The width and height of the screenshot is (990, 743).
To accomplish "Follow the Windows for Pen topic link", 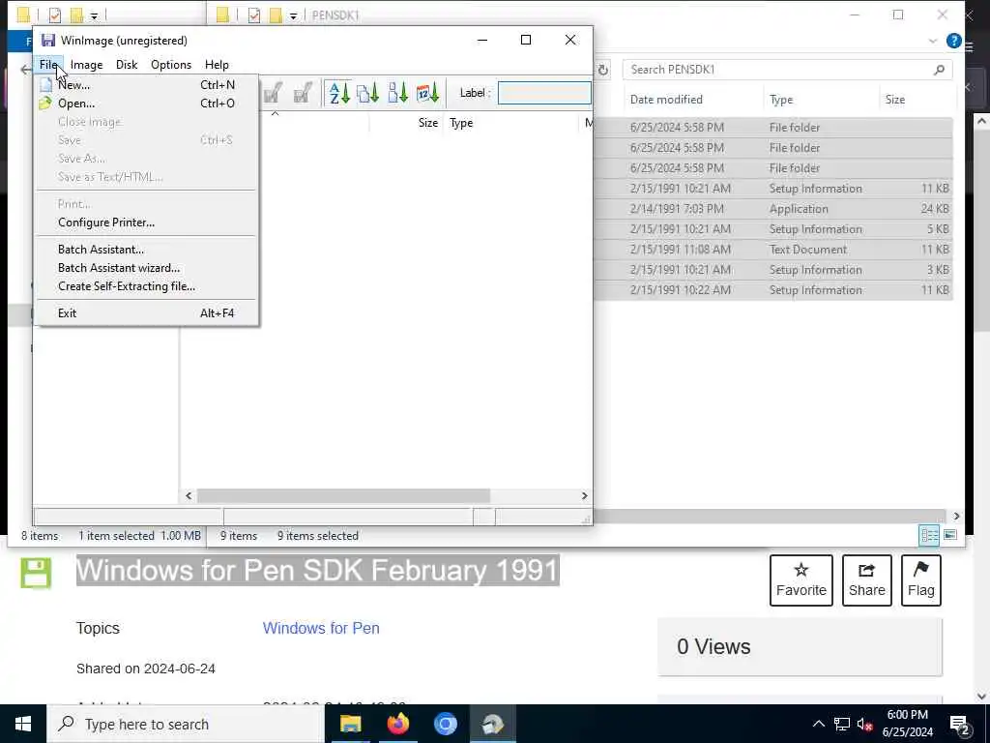I will tap(321, 628).
